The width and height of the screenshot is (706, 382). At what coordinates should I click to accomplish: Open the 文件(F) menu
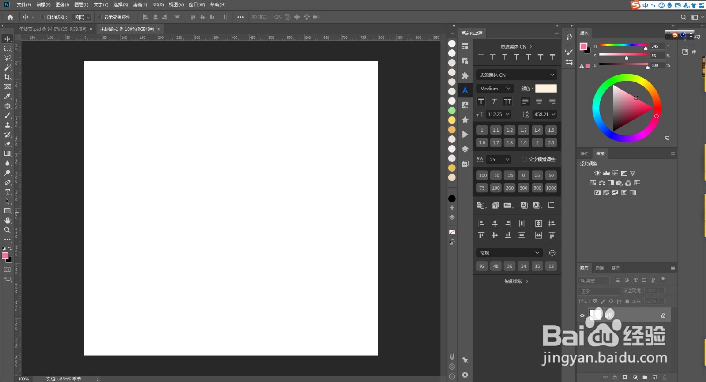pyautogui.click(x=24, y=4)
